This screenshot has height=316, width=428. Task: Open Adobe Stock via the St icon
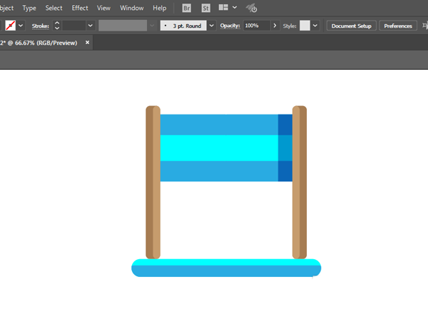pos(205,9)
